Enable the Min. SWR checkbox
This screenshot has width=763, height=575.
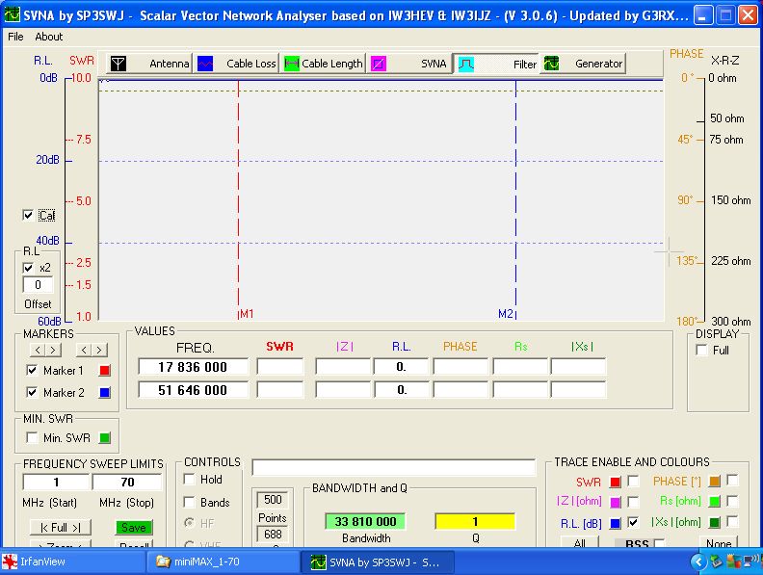pyautogui.click(x=33, y=438)
